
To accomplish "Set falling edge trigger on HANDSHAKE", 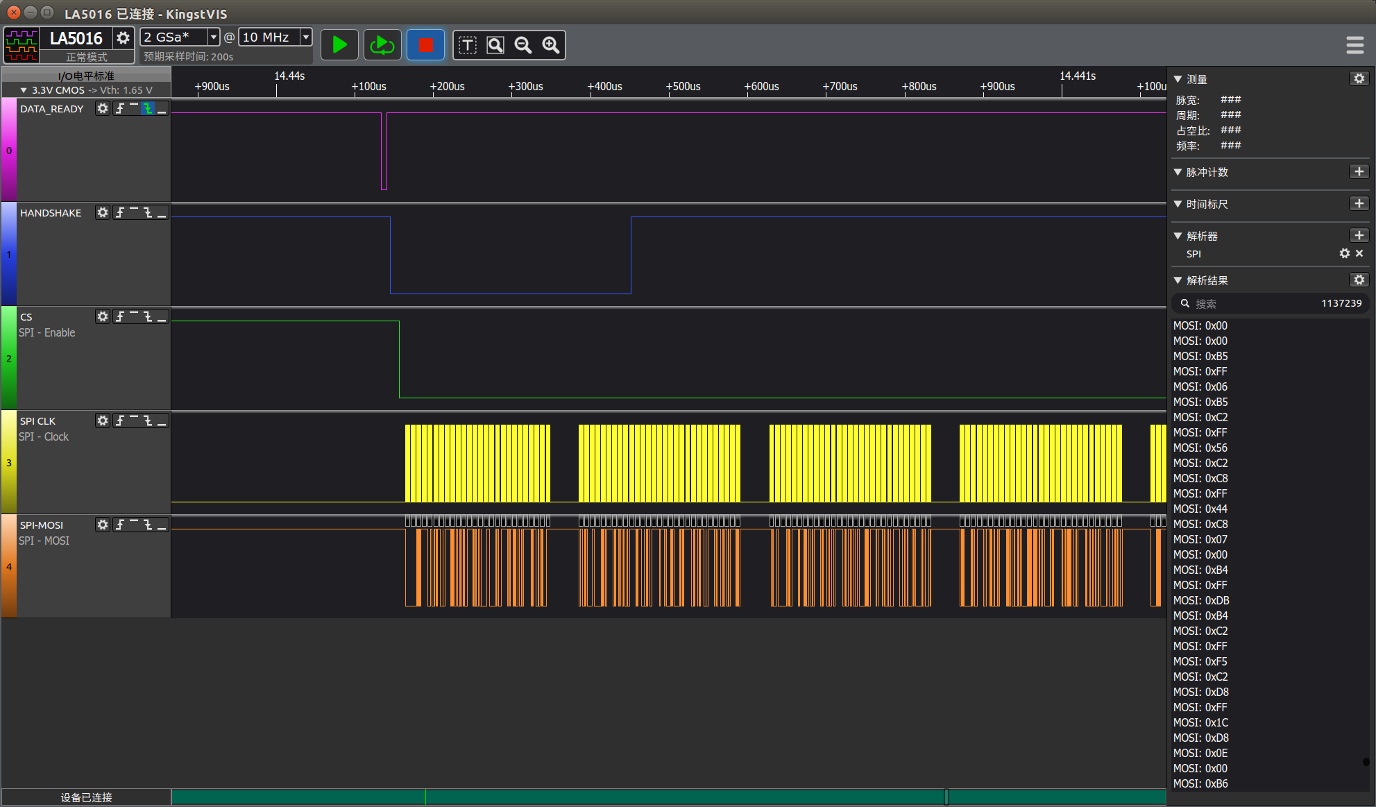I will [148, 212].
